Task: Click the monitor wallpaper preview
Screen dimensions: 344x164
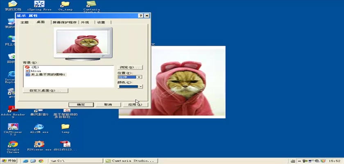Action: coord(83,42)
